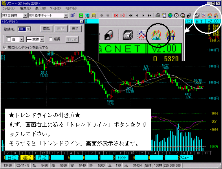Click the gray right arrow toolbar icon
Image resolution: width=222 pixels, height=169 pixels.
pos(108,15)
